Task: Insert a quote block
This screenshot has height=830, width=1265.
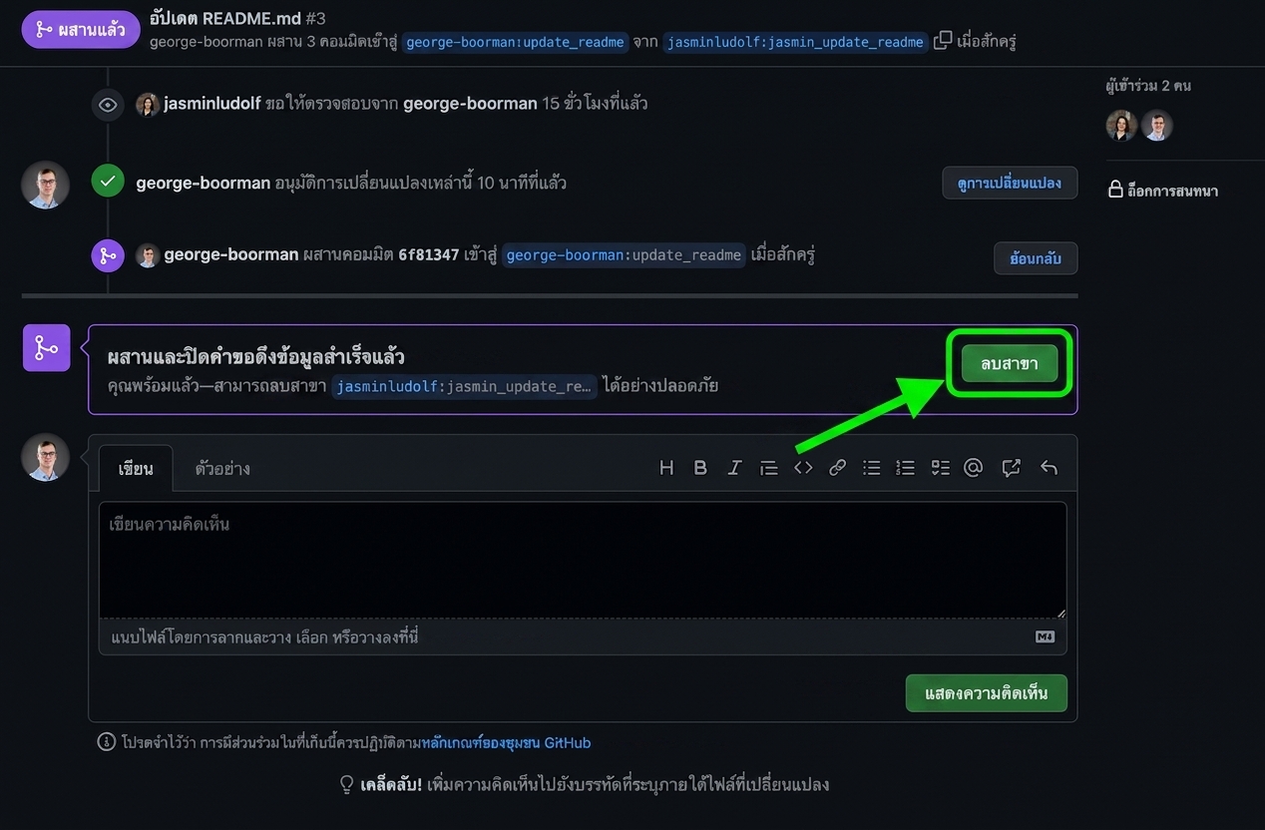Action: [768, 468]
